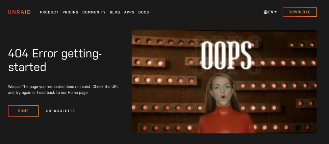Click the Download button
The height and width of the screenshot is (144, 329).
tap(300, 12)
